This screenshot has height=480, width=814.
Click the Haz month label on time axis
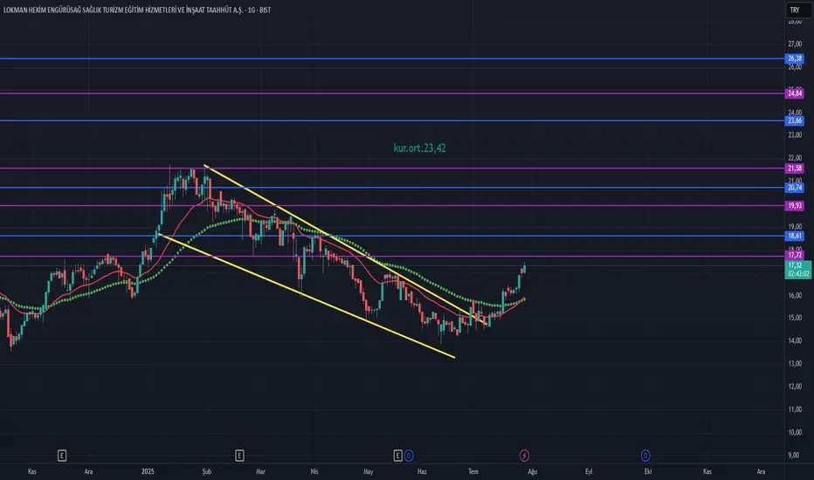(422, 471)
